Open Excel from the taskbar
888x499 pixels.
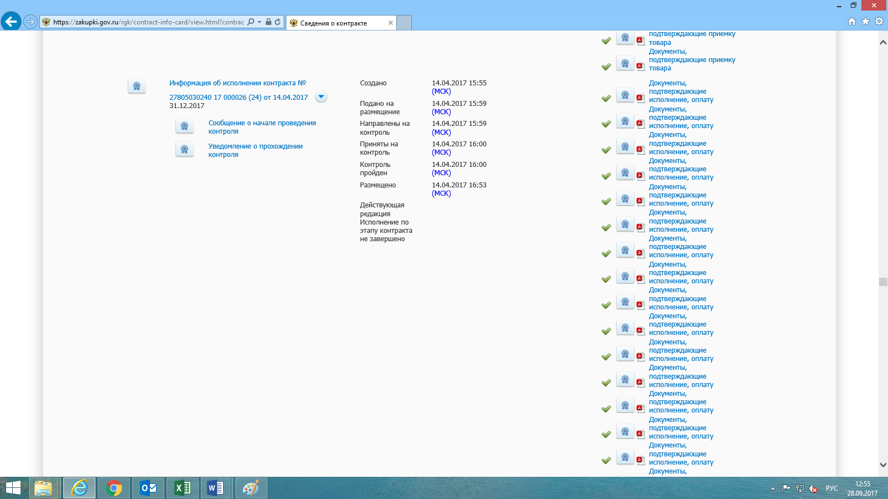tap(183, 488)
